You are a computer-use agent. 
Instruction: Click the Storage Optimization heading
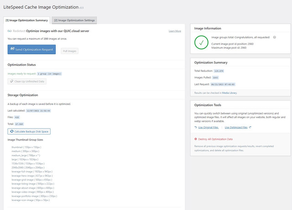(x=23, y=95)
